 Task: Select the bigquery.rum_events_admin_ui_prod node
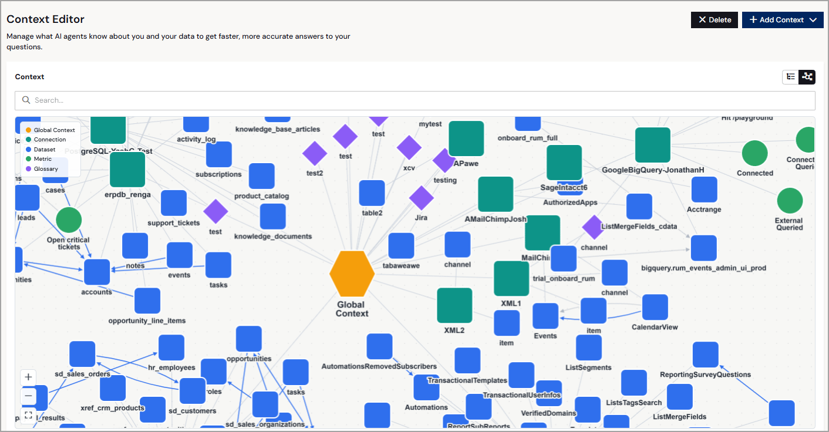(704, 248)
